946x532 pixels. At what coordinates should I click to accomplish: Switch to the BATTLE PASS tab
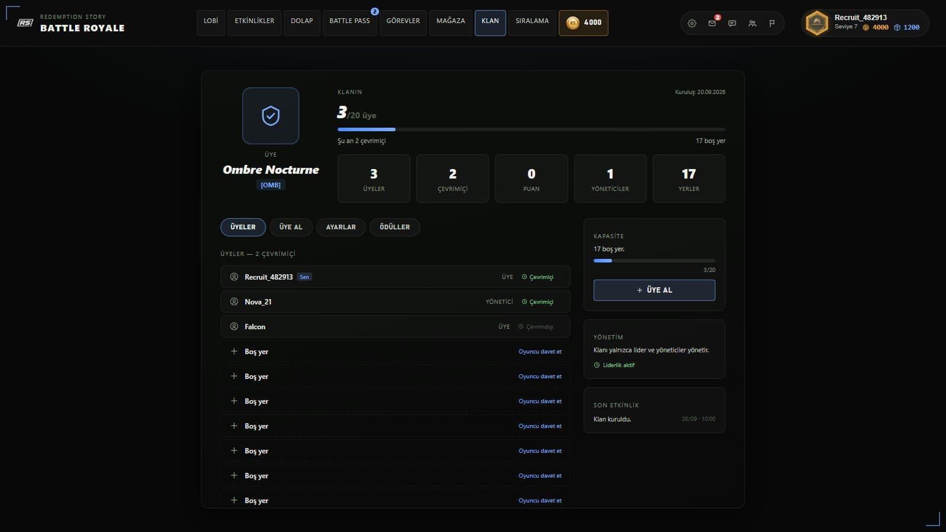[349, 23]
